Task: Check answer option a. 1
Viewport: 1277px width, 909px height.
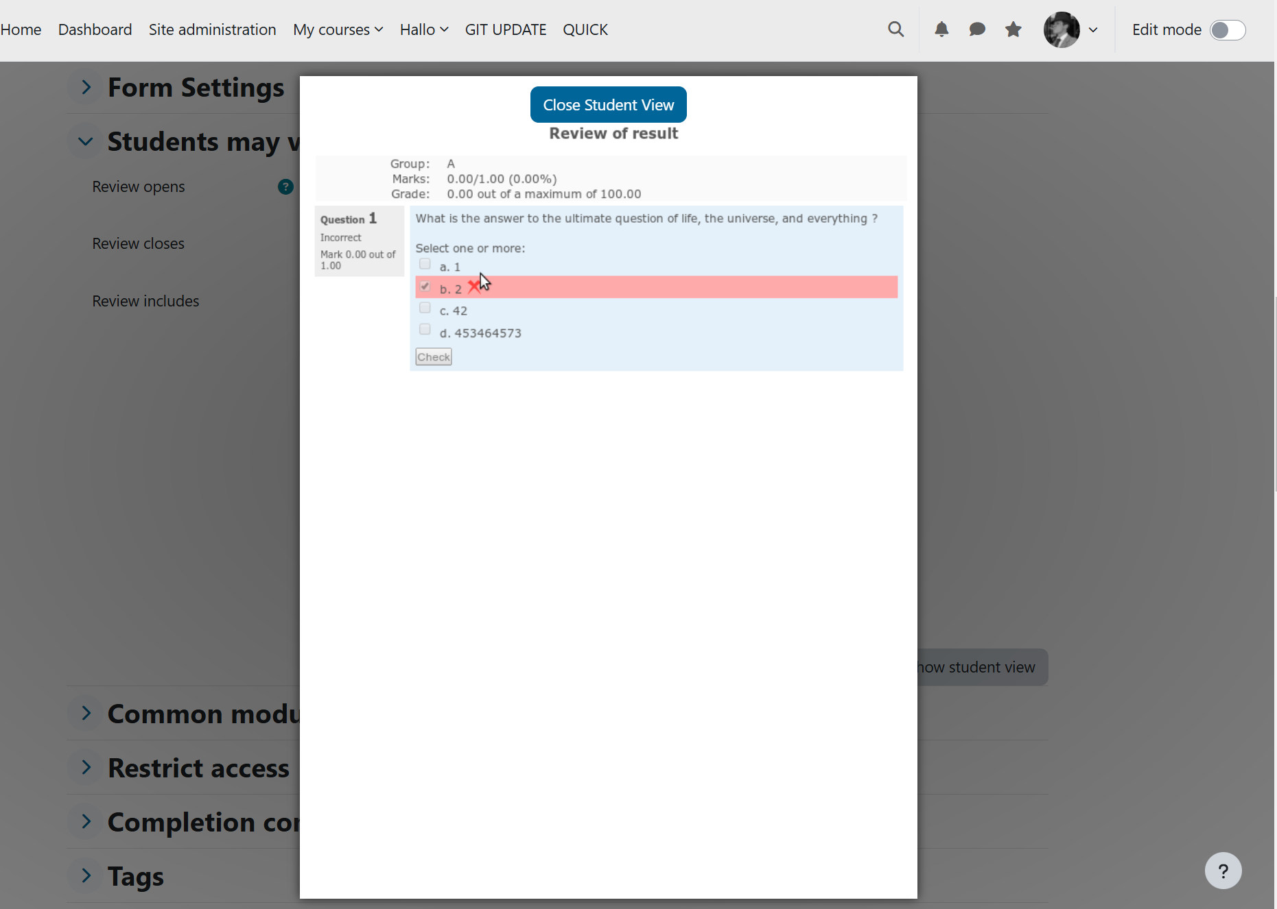Action: [x=425, y=265]
